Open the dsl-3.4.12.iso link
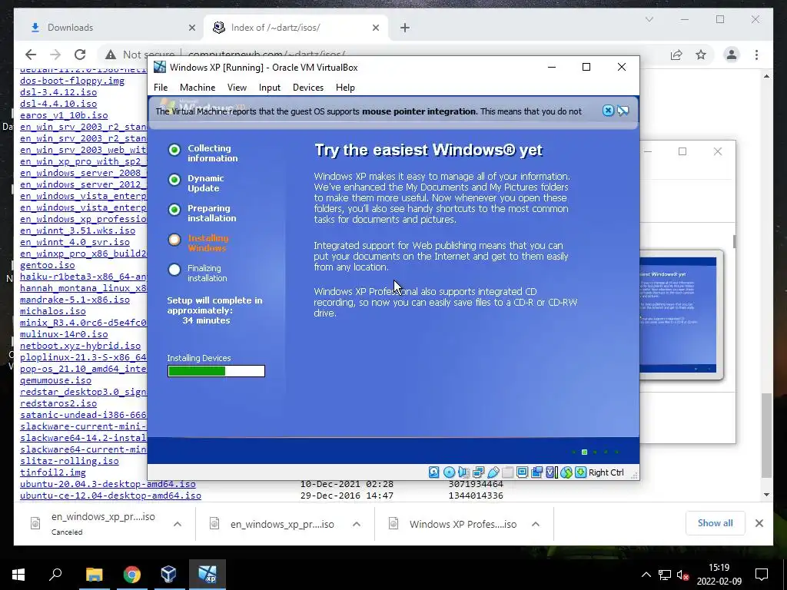The width and height of the screenshot is (787, 590). (x=58, y=92)
